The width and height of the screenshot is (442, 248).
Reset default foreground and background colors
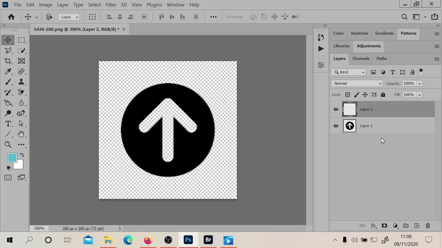click(x=9, y=168)
